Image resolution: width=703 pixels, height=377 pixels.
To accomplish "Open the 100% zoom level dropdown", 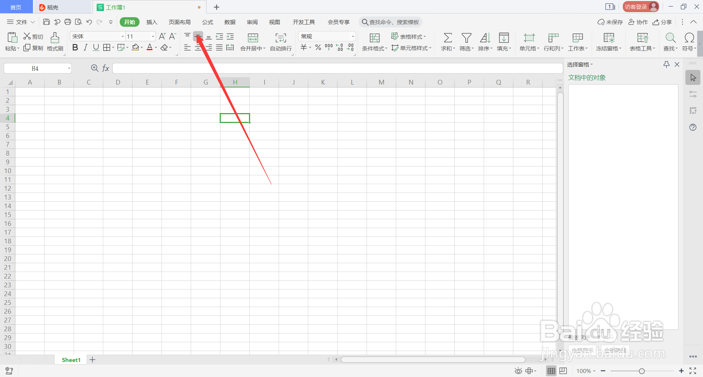I will pos(594,371).
